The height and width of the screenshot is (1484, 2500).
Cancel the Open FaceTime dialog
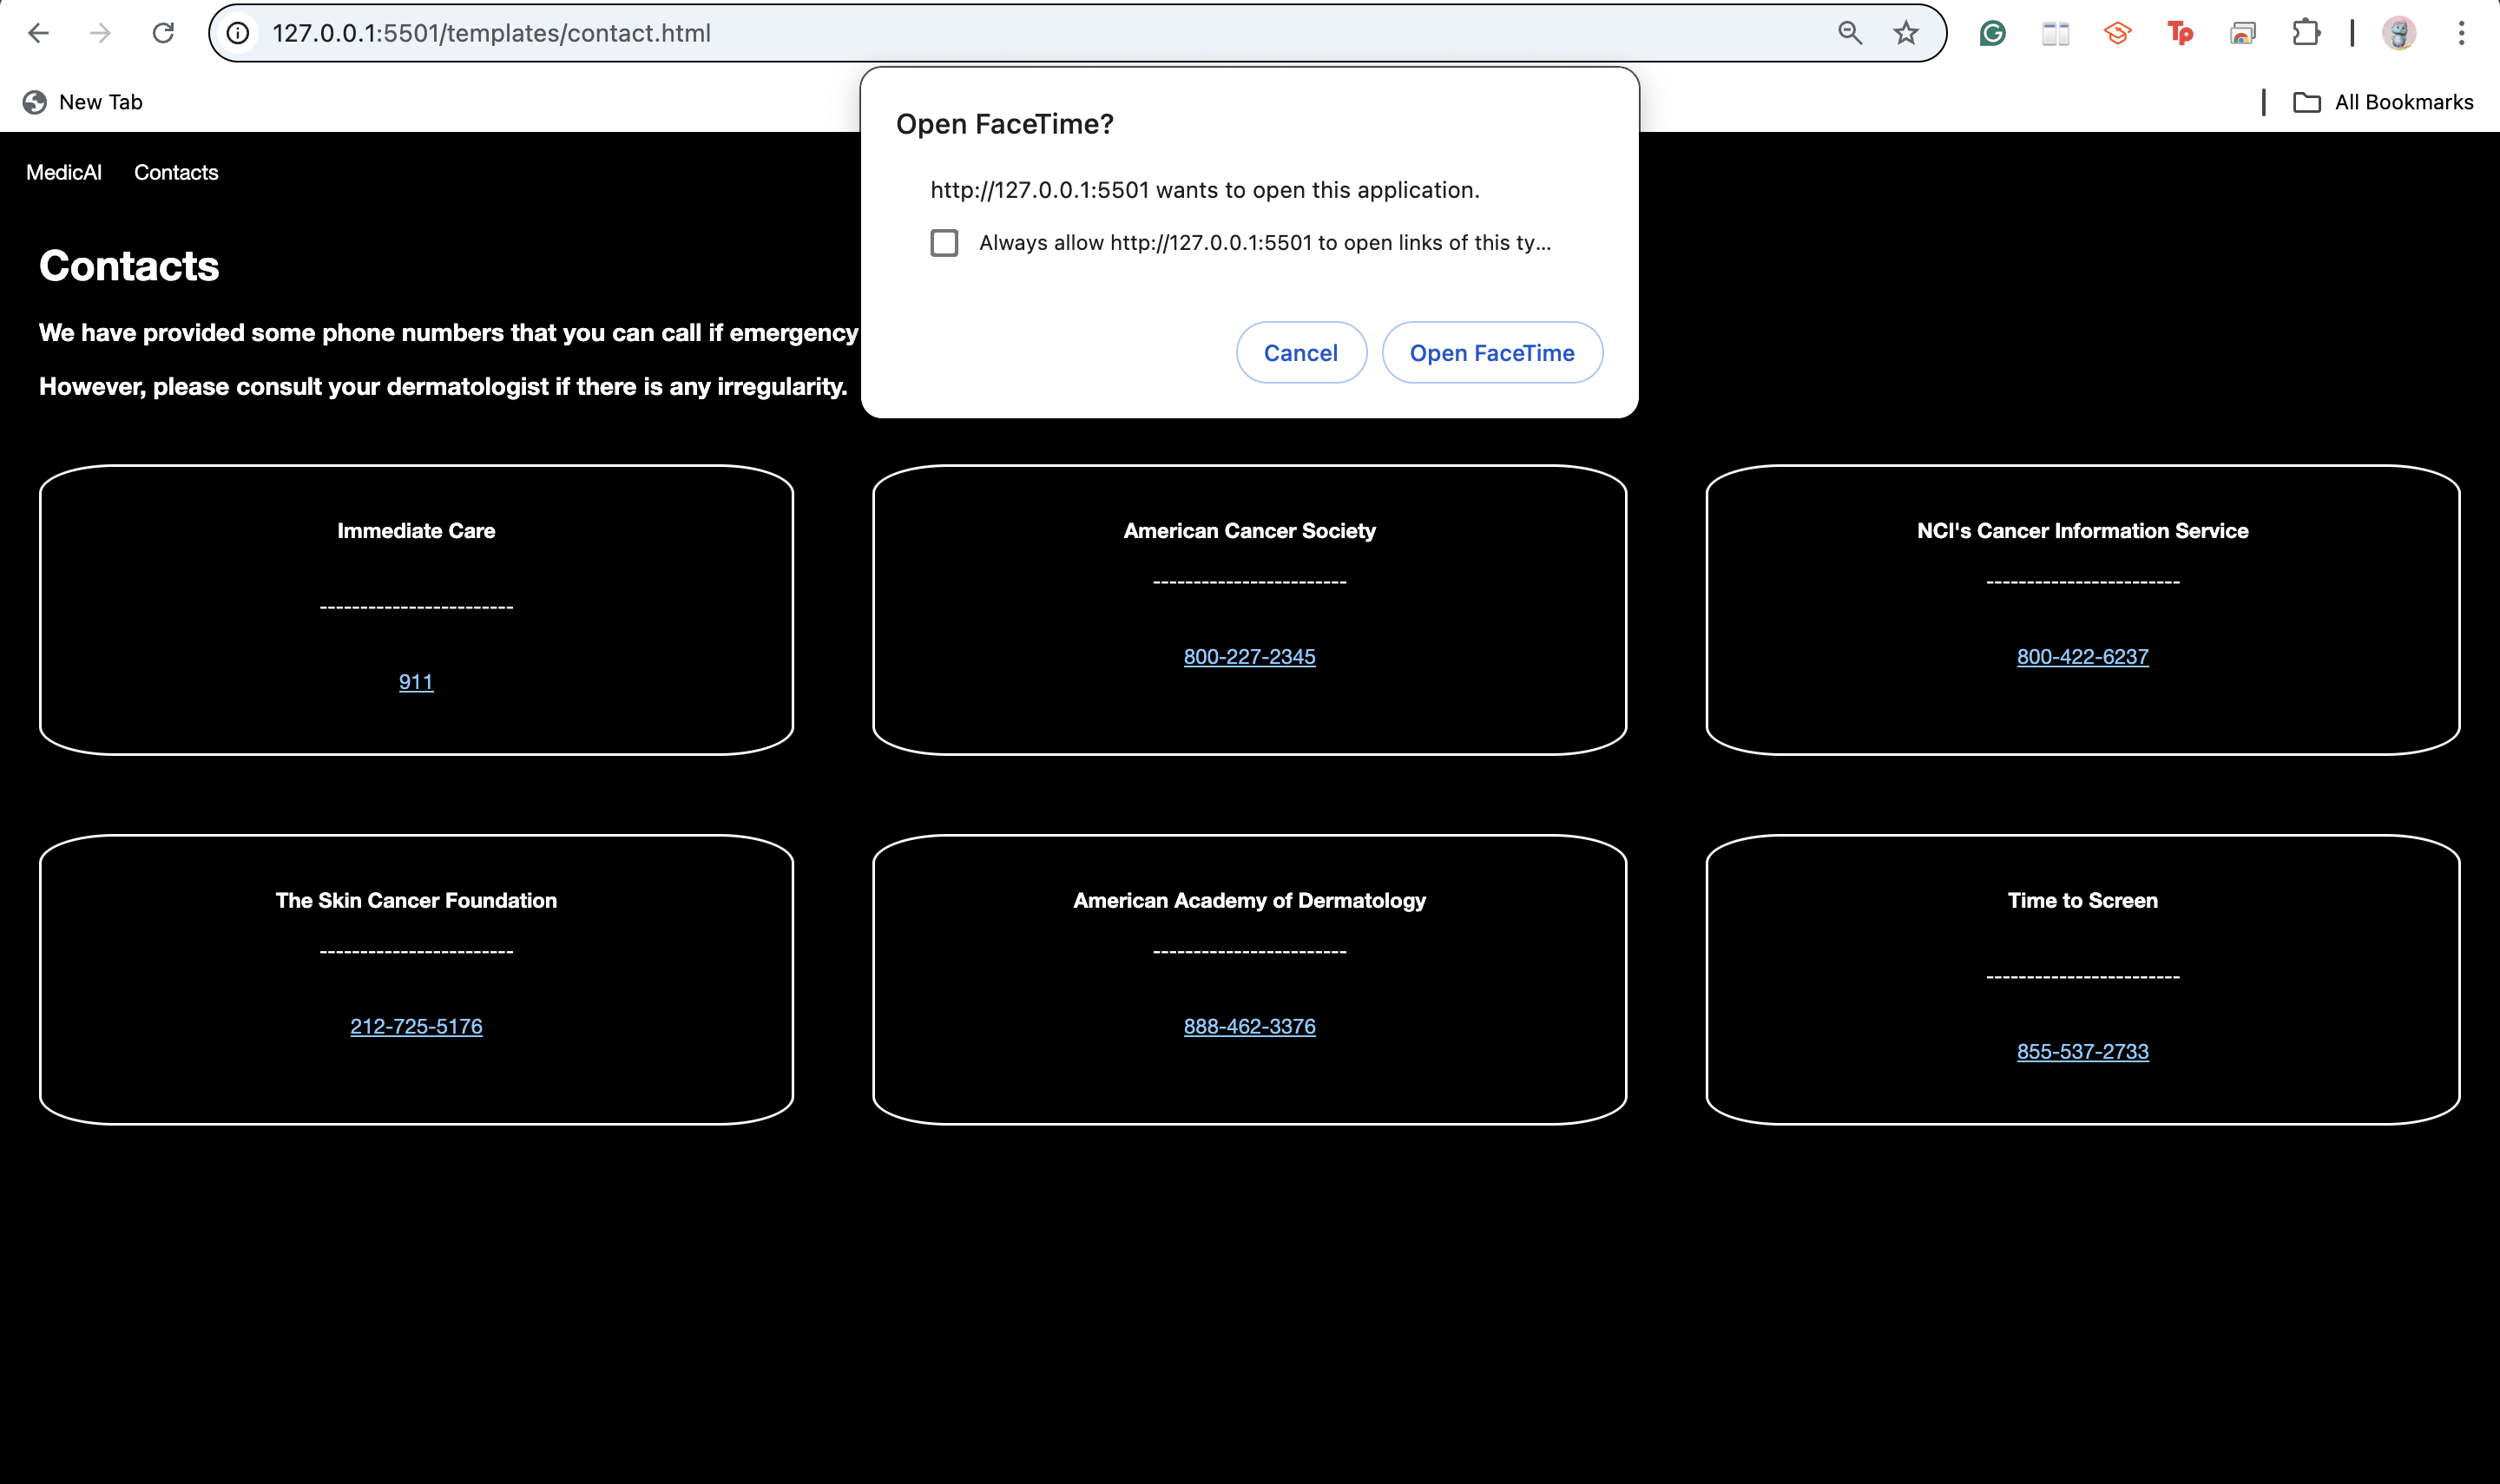[1300, 353]
